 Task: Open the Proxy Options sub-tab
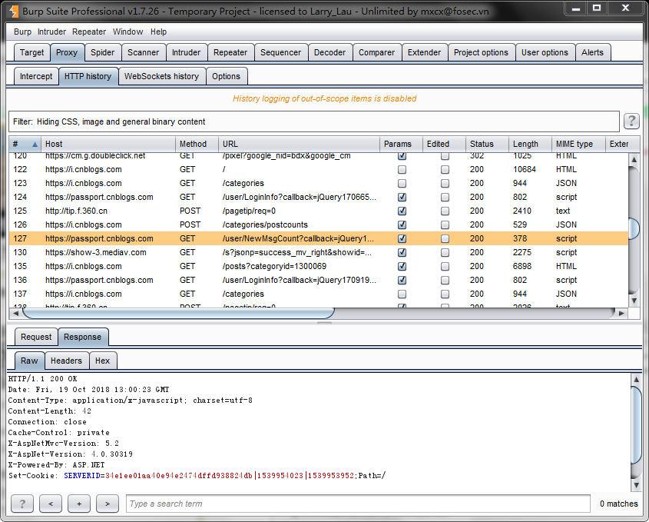(226, 76)
